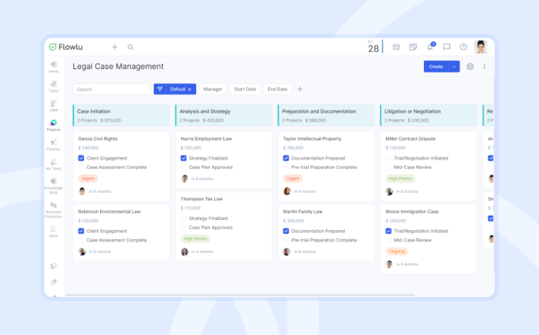
Task: Open the notes icon in top bar
Action: coord(413,47)
